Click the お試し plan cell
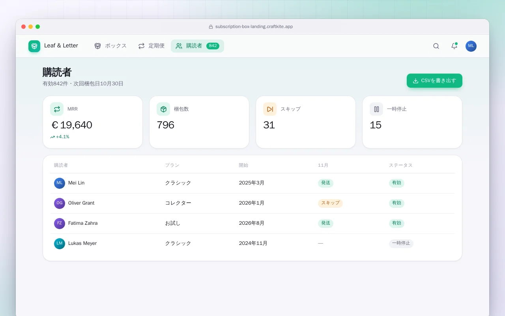The height and width of the screenshot is (316, 505). click(x=172, y=223)
